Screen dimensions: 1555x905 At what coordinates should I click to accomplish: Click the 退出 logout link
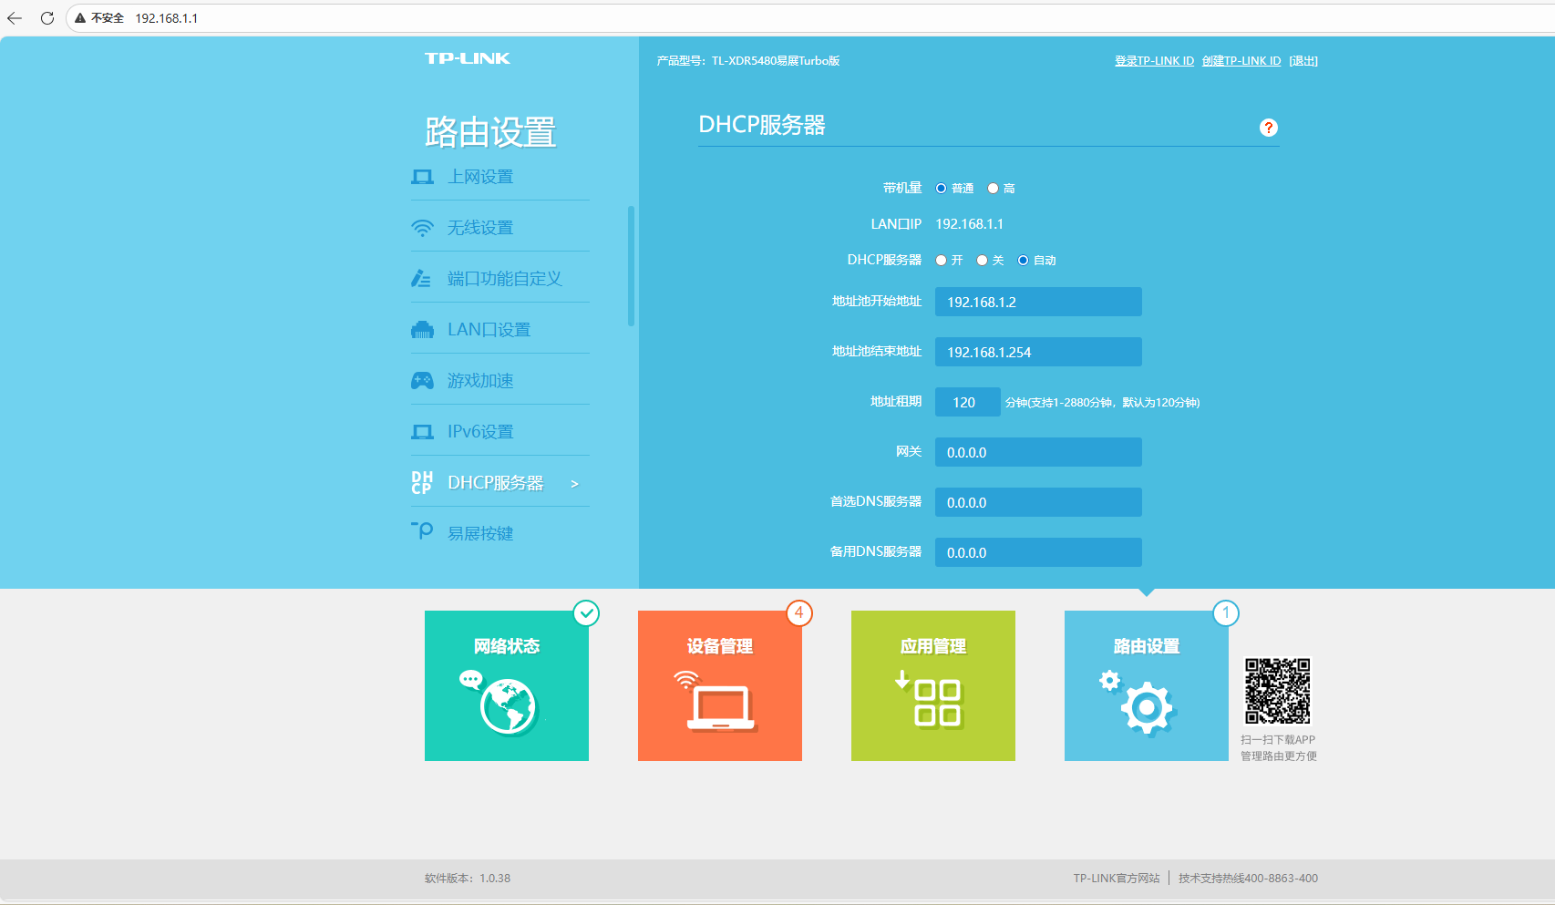[1303, 61]
